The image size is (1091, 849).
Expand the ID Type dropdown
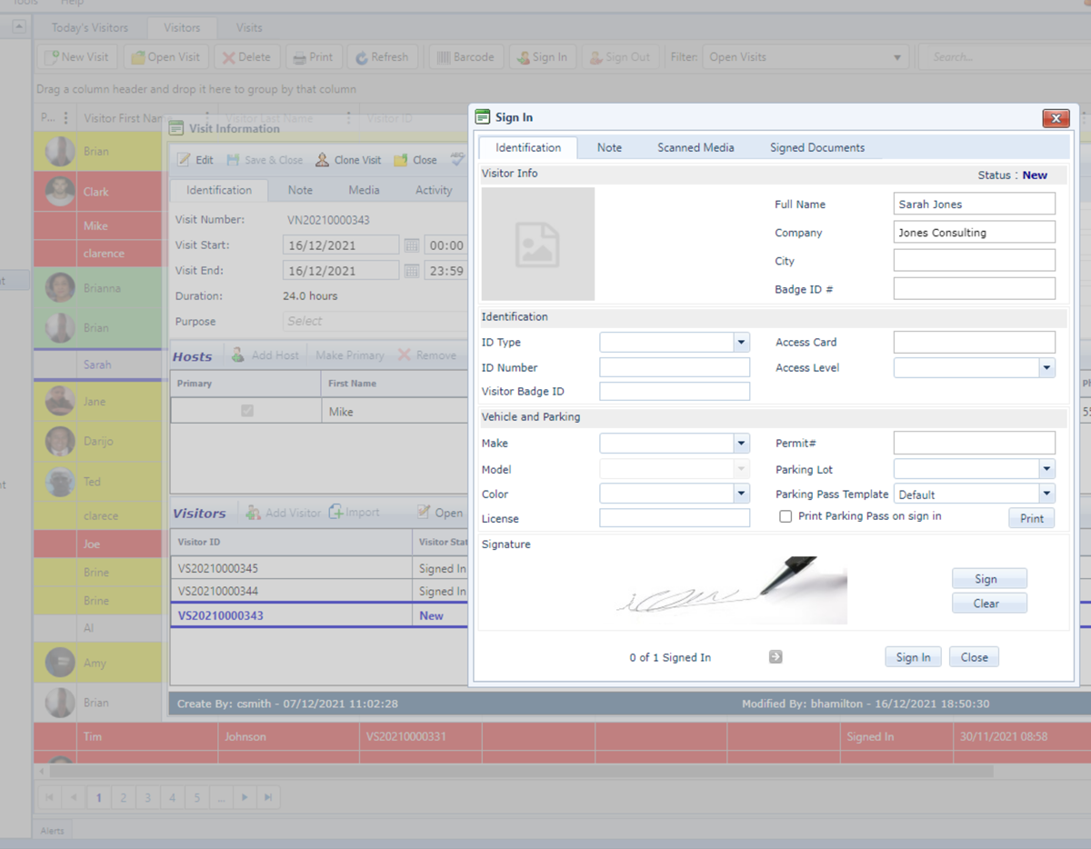pyautogui.click(x=742, y=343)
